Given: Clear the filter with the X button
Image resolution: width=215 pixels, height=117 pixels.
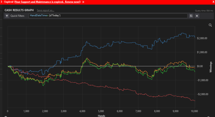Looking at the screenshot, I should (x=197, y=16).
